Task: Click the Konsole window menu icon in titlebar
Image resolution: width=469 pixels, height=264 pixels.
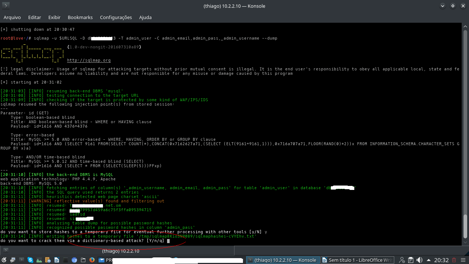Action: click(5, 5)
